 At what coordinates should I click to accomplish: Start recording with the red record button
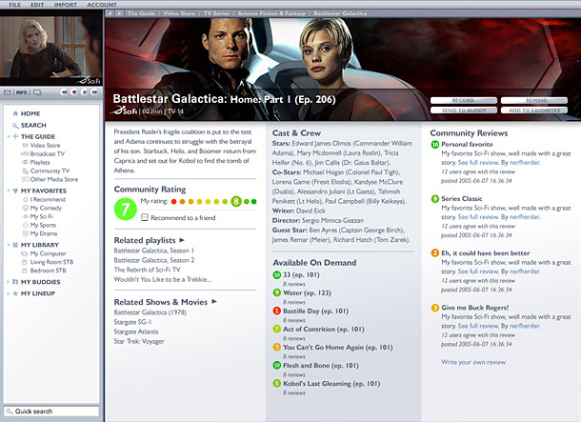[x=74, y=91]
